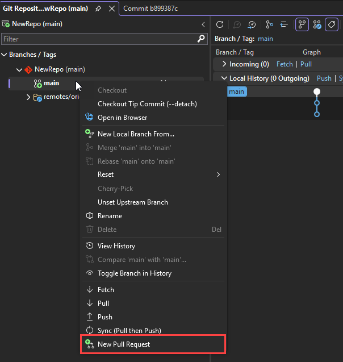
Task: Toggle the show remote branches button
Action: (317, 25)
